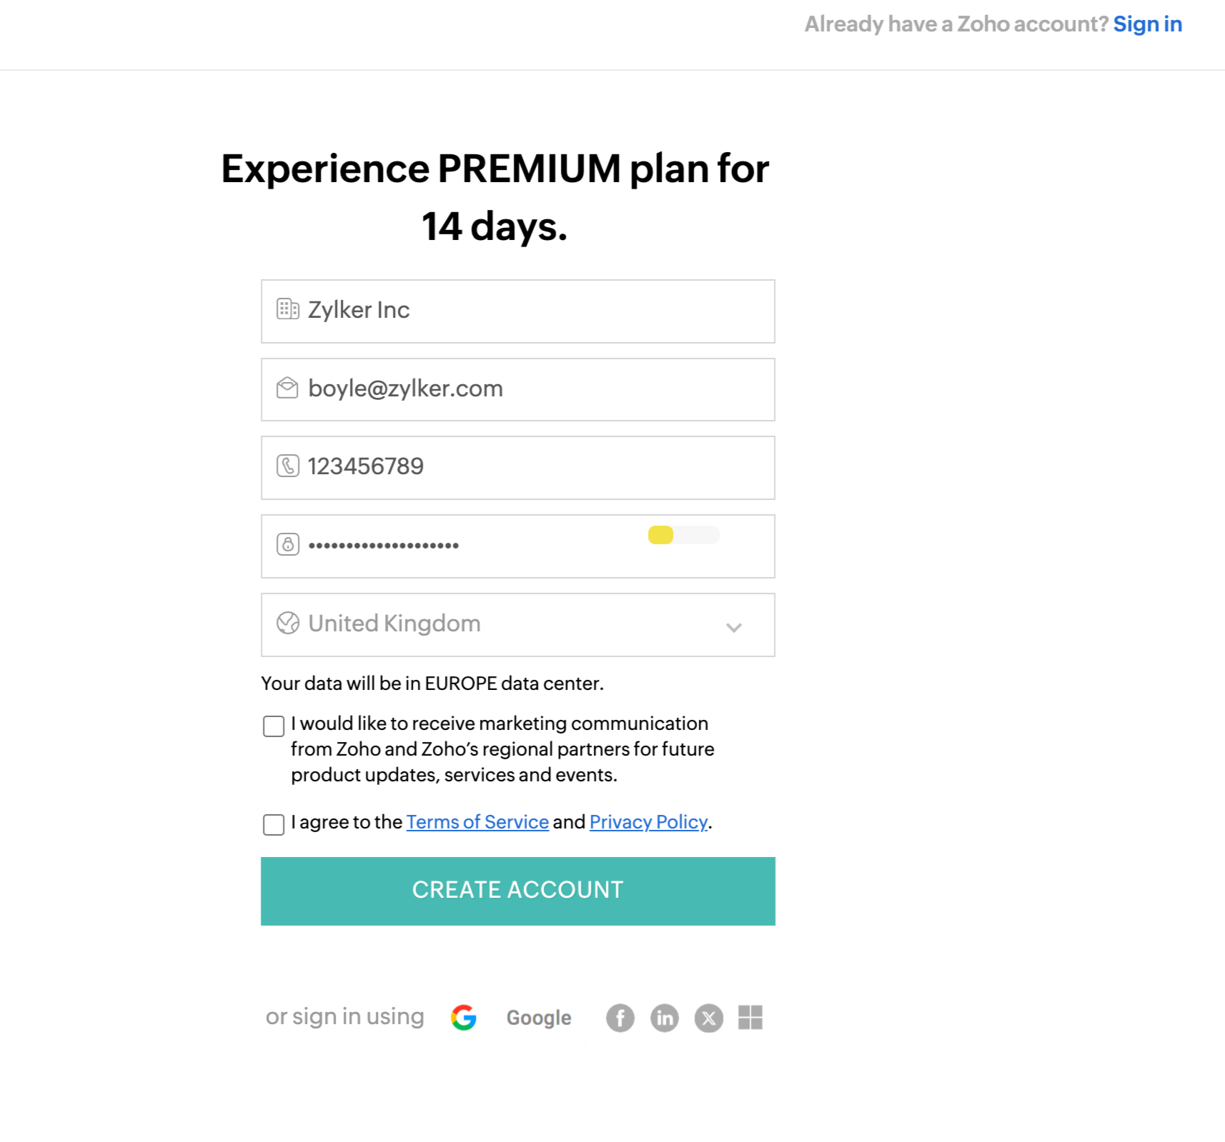Image resolution: width=1225 pixels, height=1142 pixels.
Task: Click the lock icon in password field
Action: coord(287,544)
